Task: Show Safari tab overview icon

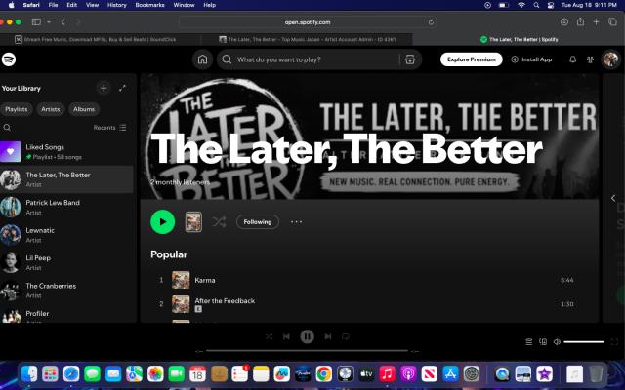Action: pyautogui.click(x=612, y=21)
